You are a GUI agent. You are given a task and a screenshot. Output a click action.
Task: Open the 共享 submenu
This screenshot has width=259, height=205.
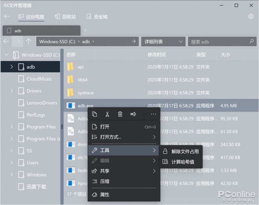(124, 171)
